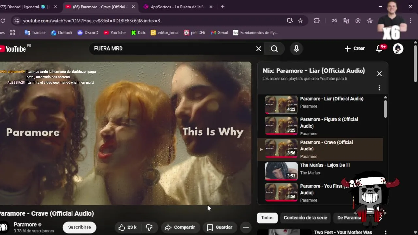Image resolution: width=418 pixels, height=235 pixels.
Task: Minimize the browser window
Action: point(380,7)
